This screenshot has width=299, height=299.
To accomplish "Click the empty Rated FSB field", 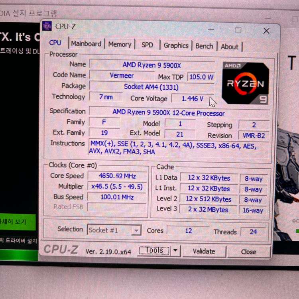I will [116, 207].
